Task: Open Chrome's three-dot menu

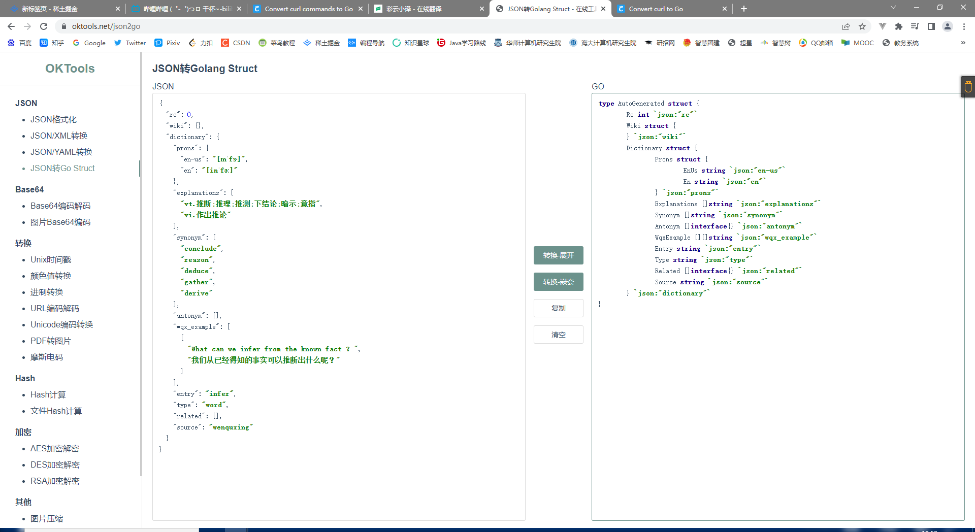Action: tap(964, 26)
